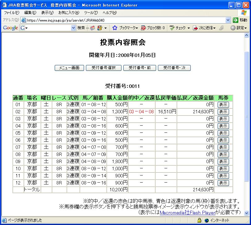Click the address bar URL field
The height and width of the screenshot is (225, 251).
point(126,20)
